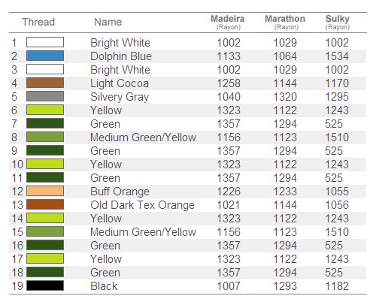
Task: Select the Buff Orange color swatch
Action: [45, 191]
